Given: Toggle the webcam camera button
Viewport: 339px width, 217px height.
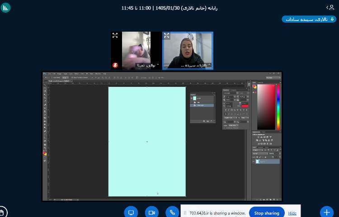Looking at the screenshot, I should point(152,212).
